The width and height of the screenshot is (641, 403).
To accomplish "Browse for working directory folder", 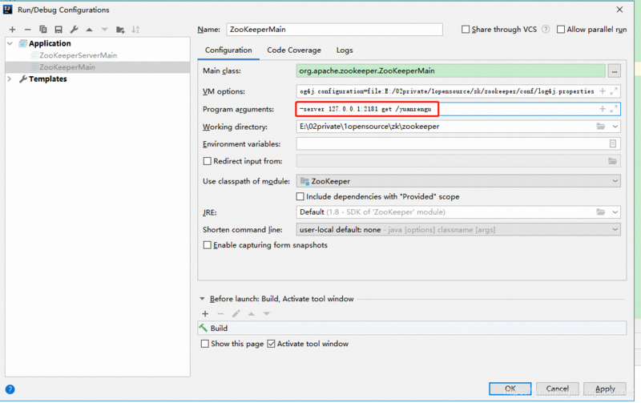I will pos(600,127).
